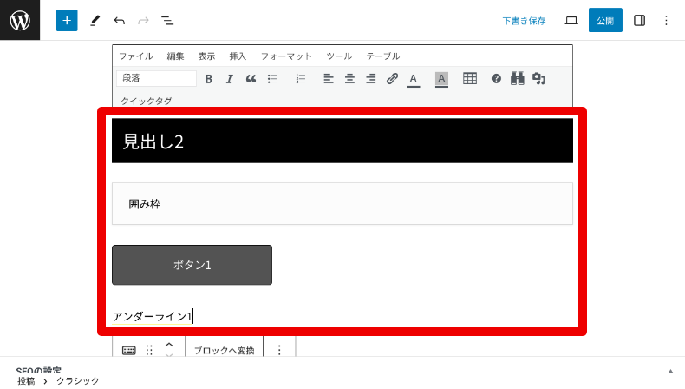Click the block drag handle dots
Image resolution: width=685 pixels, height=389 pixels.
(x=149, y=350)
